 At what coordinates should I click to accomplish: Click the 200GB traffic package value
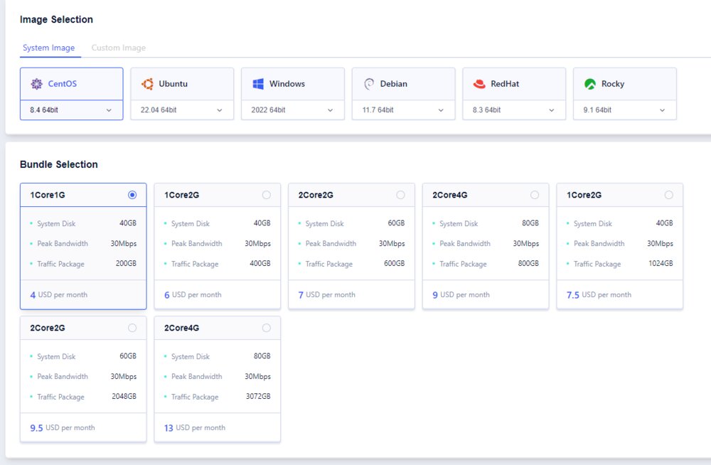(x=126, y=263)
